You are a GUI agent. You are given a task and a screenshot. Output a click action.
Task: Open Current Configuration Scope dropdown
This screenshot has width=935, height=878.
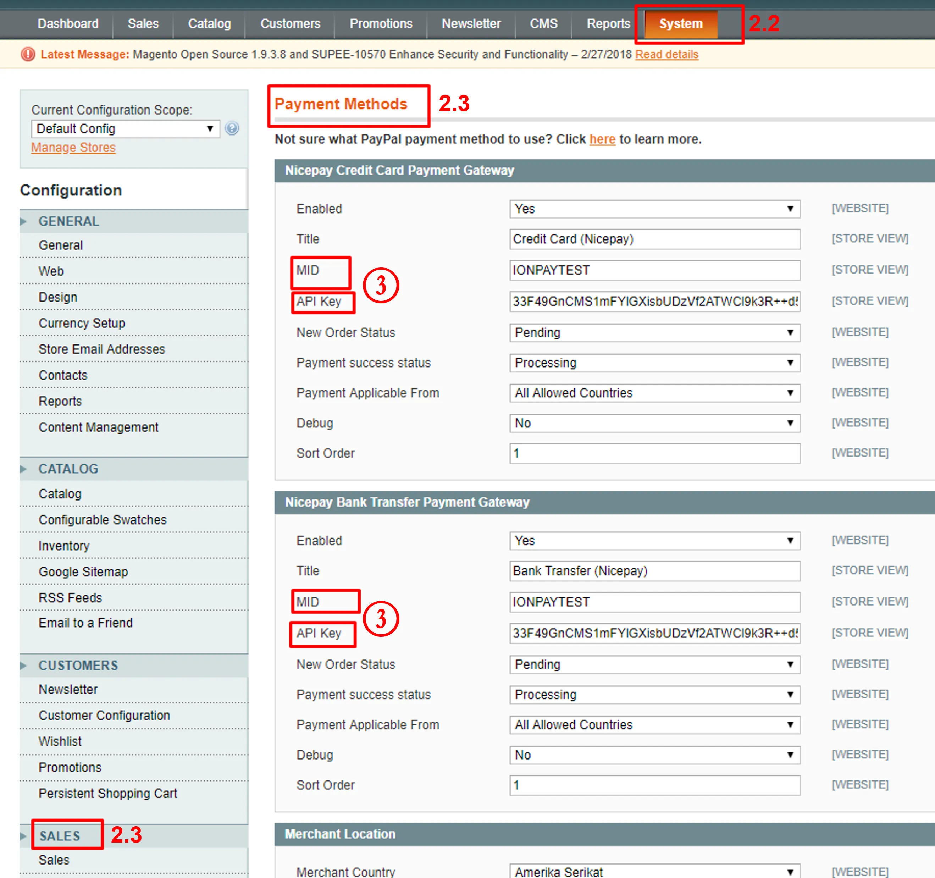(126, 129)
